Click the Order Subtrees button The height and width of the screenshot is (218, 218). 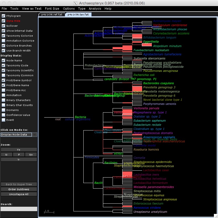(19, 189)
